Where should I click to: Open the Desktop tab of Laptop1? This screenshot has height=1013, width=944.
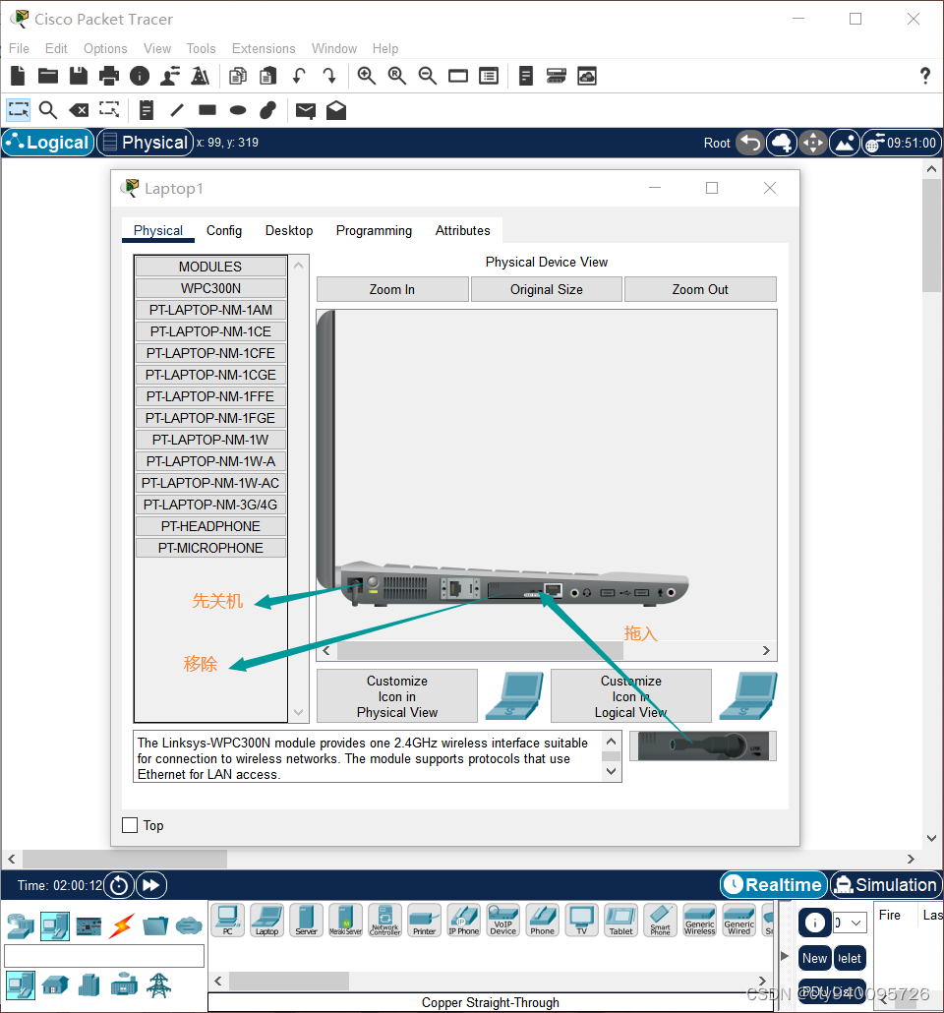tap(289, 231)
